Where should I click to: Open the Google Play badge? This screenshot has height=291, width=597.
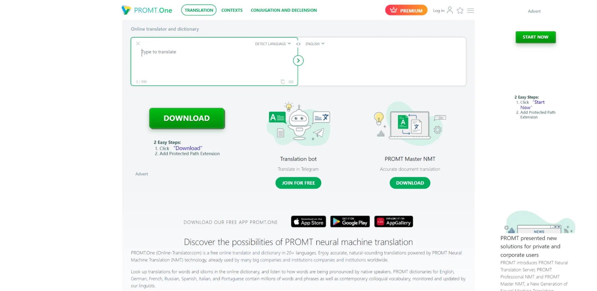click(x=350, y=222)
